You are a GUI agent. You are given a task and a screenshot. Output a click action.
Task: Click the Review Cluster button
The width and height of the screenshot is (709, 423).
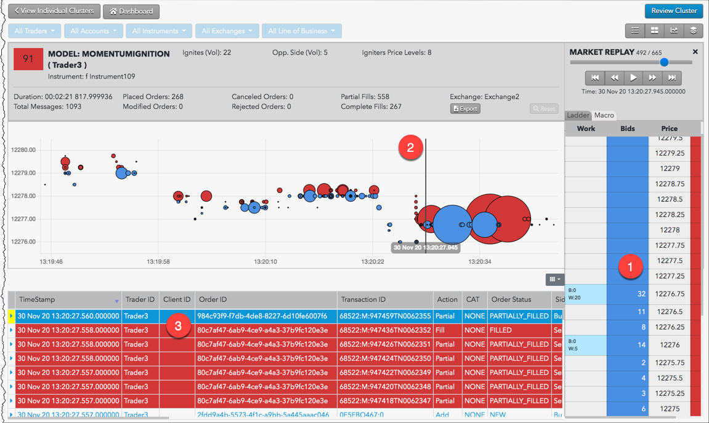coord(674,10)
